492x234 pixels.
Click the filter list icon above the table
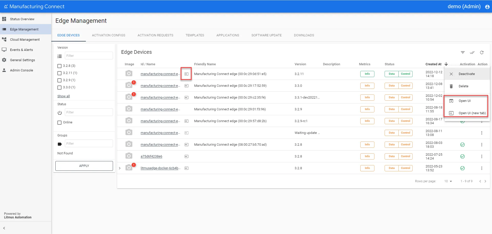pos(463,52)
